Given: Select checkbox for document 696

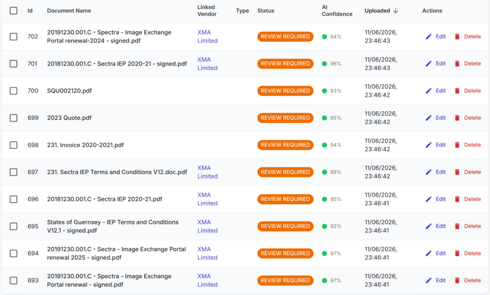Looking at the screenshot, I should coord(13,199).
